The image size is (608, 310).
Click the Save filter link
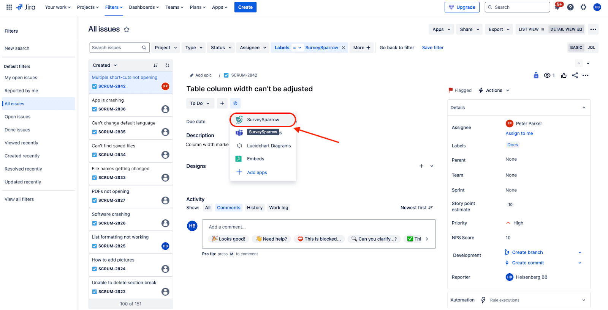[432, 48]
